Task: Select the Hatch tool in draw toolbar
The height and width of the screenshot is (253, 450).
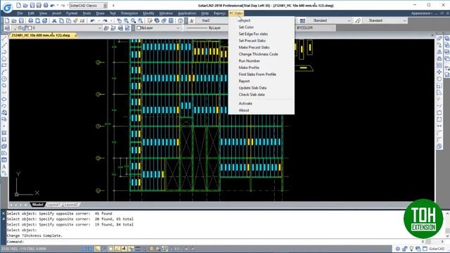Action: [x=4, y=133]
